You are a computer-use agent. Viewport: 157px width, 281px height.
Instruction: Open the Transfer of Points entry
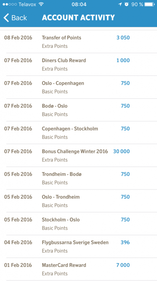[78, 42]
